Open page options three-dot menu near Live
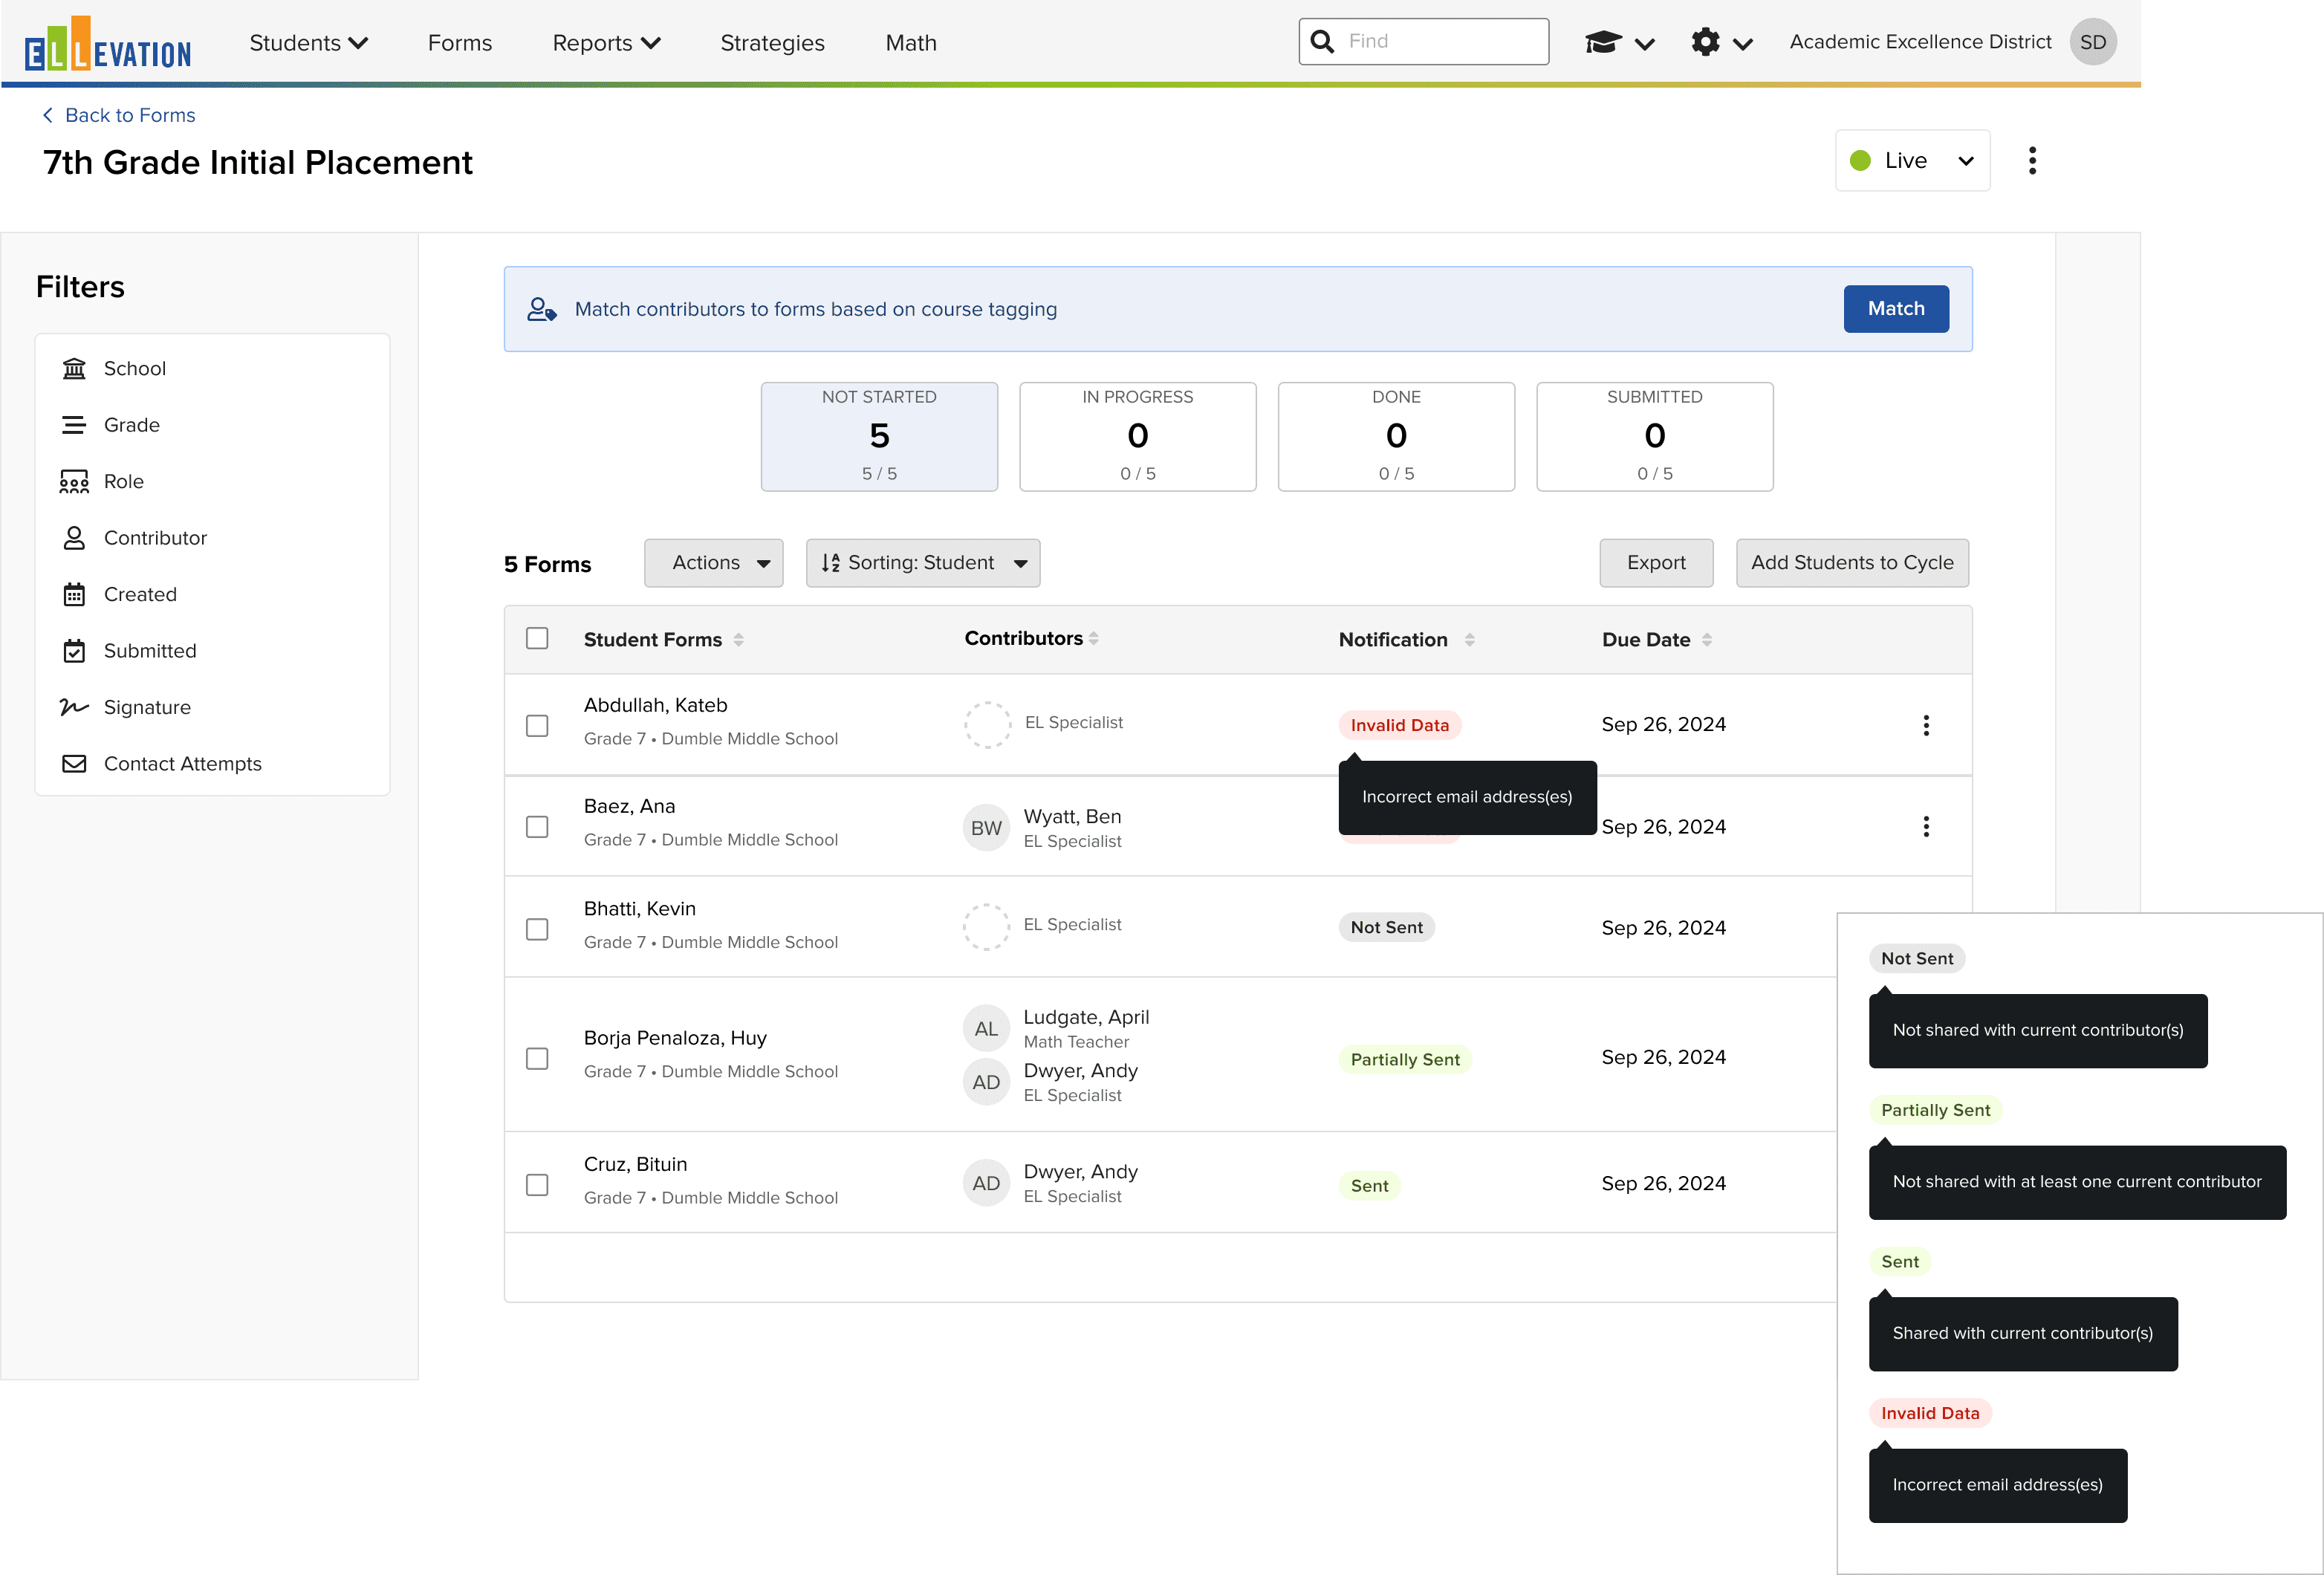 coord(2031,161)
